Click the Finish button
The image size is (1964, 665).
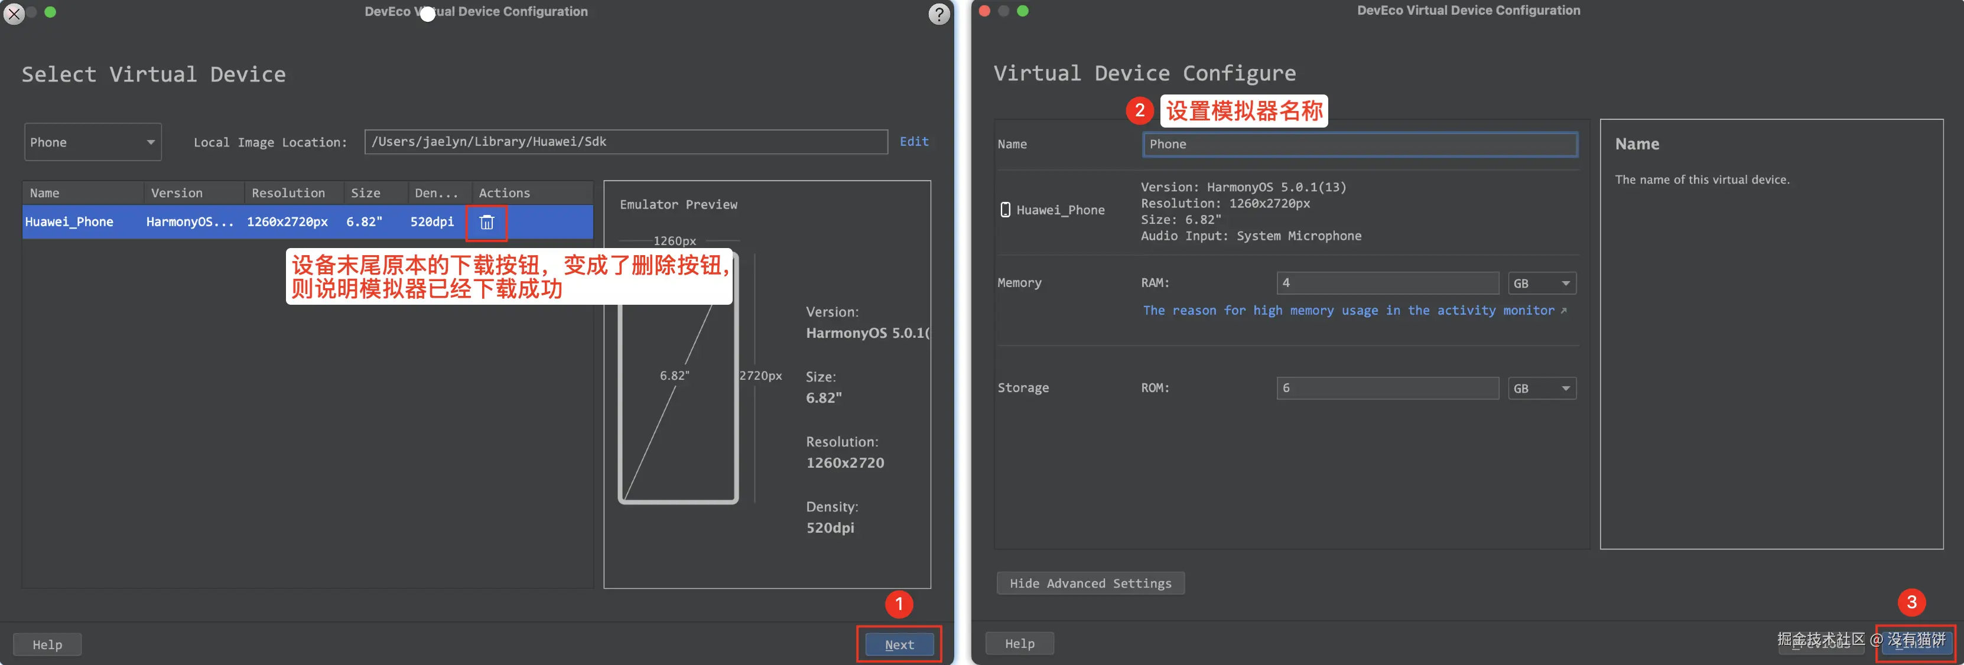tap(1916, 644)
